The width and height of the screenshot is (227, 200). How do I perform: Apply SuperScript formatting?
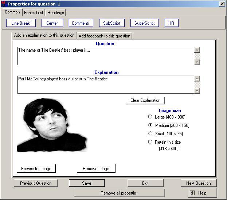tap(144, 23)
